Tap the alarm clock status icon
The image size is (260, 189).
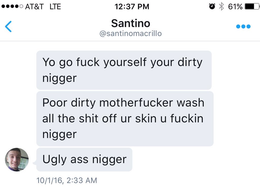[x=212, y=6]
